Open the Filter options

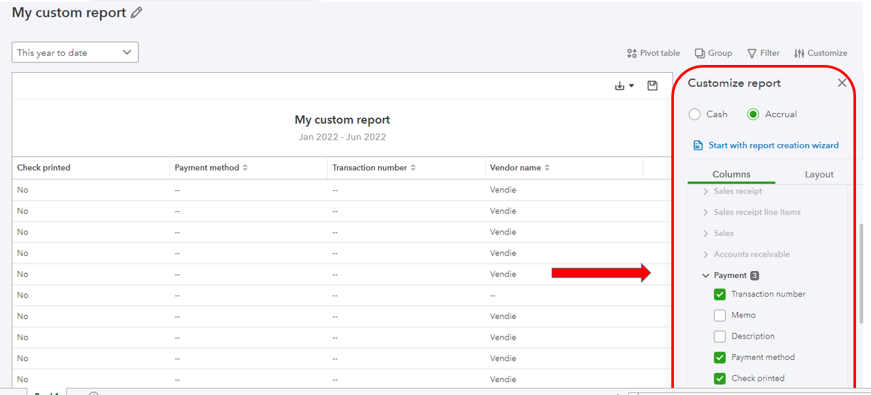763,53
